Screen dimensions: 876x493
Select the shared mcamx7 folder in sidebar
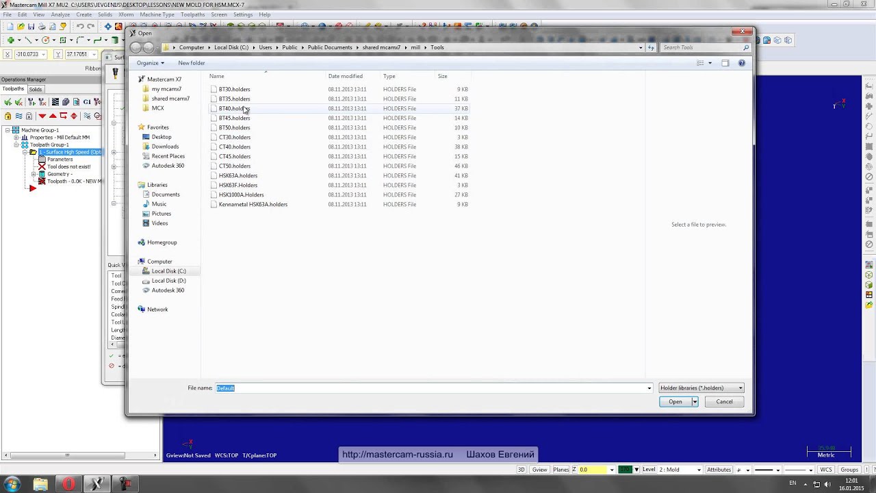click(170, 99)
